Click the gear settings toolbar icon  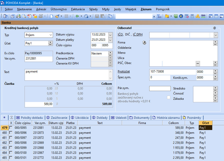(86, 16)
